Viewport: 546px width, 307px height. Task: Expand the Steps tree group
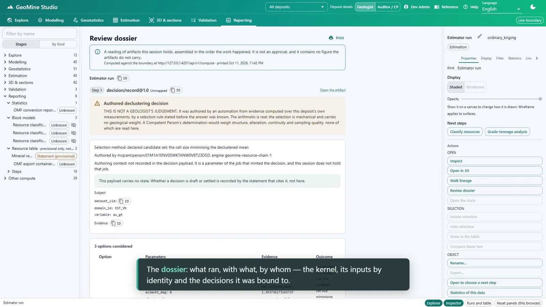9,172
